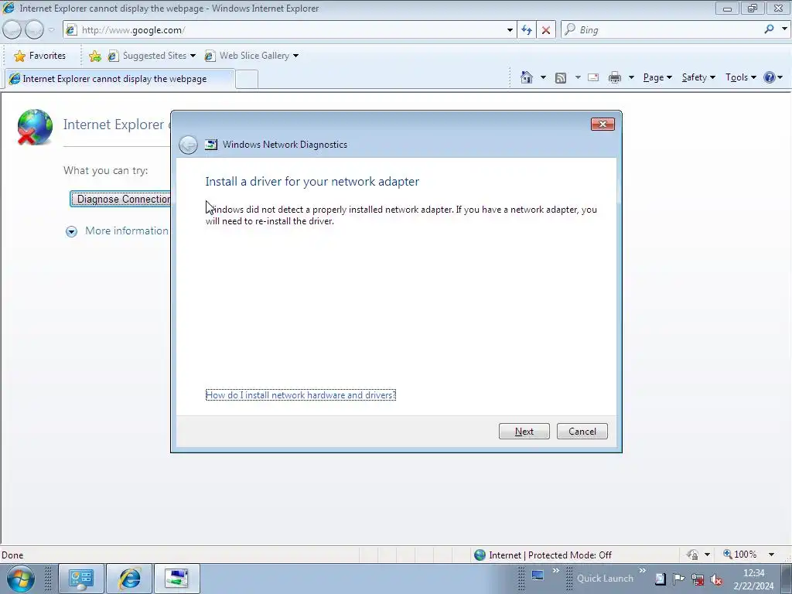Open the address bar history dropdown
Screen dimensions: 792x594
(x=510, y=30)
